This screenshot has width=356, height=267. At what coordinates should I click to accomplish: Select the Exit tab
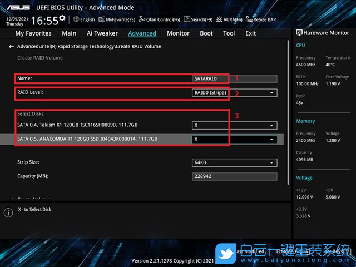coord(251,33)
